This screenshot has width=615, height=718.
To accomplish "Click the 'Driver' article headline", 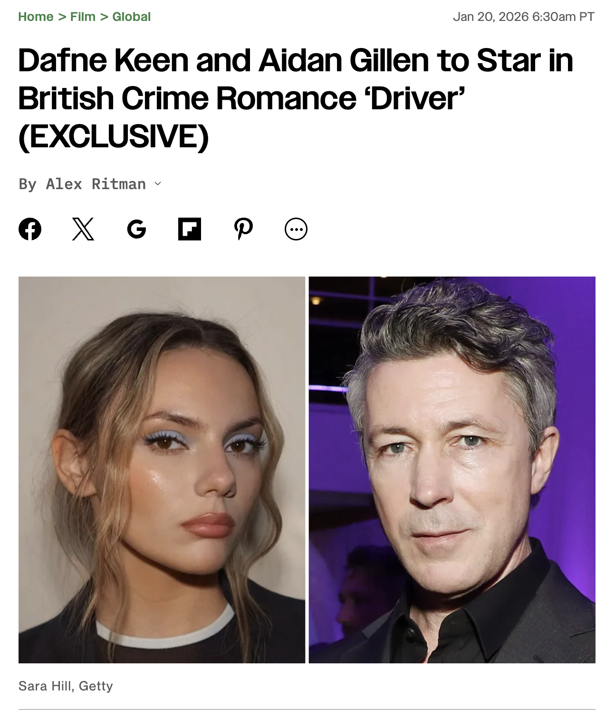I will [x=296, y=98].
